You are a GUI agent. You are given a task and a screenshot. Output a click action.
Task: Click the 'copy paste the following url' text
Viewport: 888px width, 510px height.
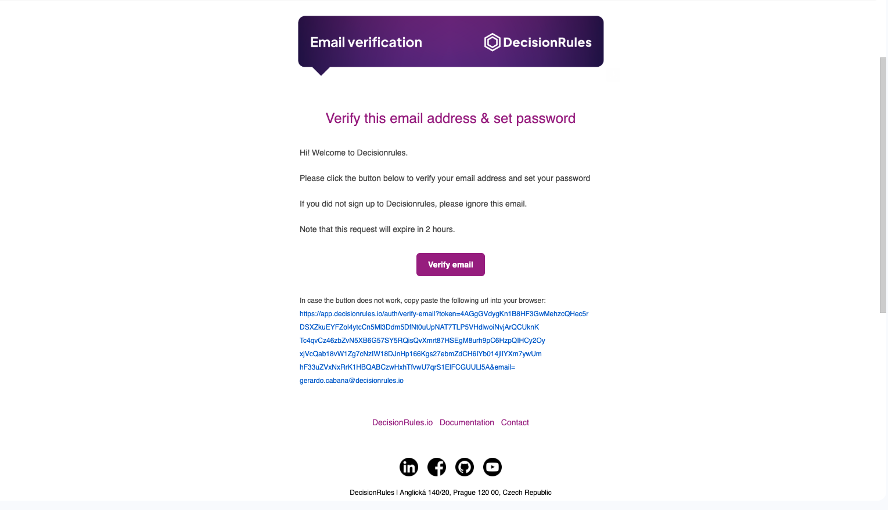point(422,301)
